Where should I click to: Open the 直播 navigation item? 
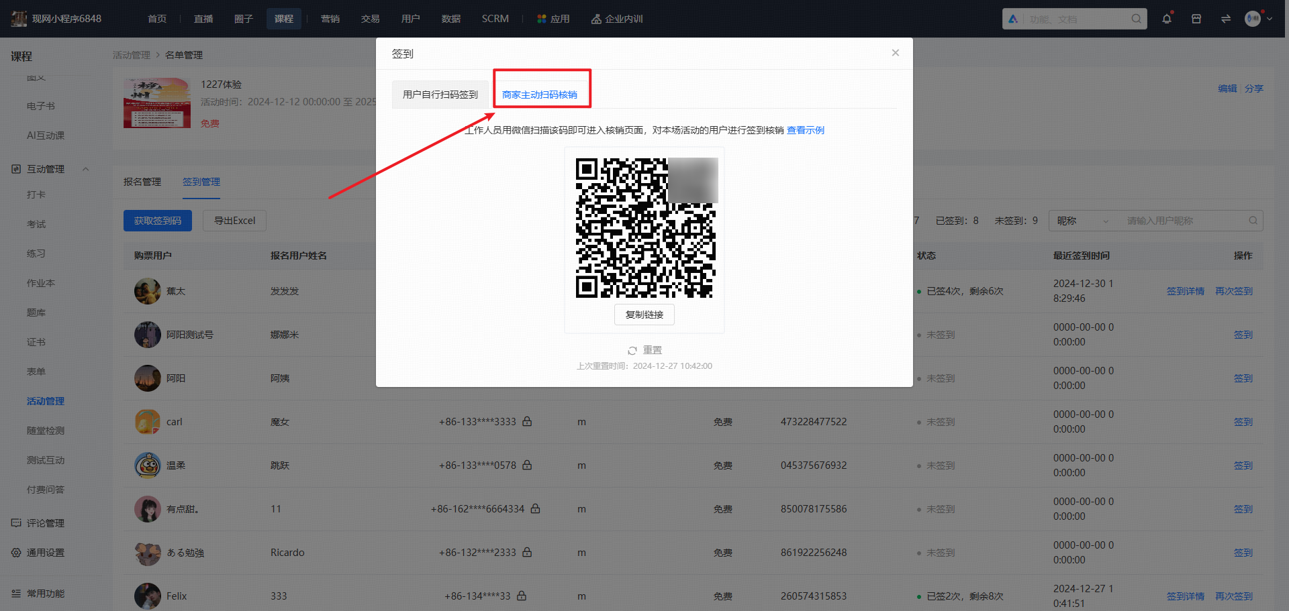203,19
